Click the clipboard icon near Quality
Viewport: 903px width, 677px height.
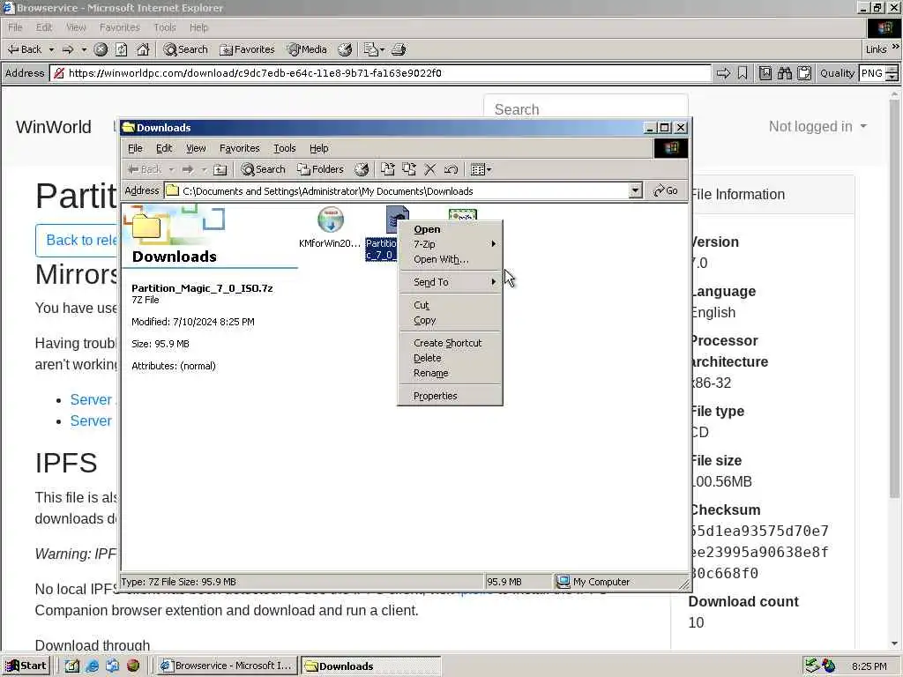coord(804,73)
